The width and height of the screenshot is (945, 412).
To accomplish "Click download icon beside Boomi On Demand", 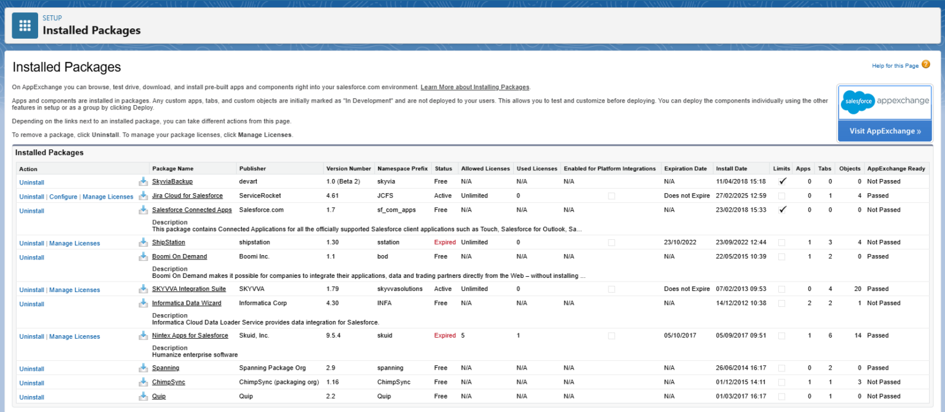I will [x=143, y=256].
